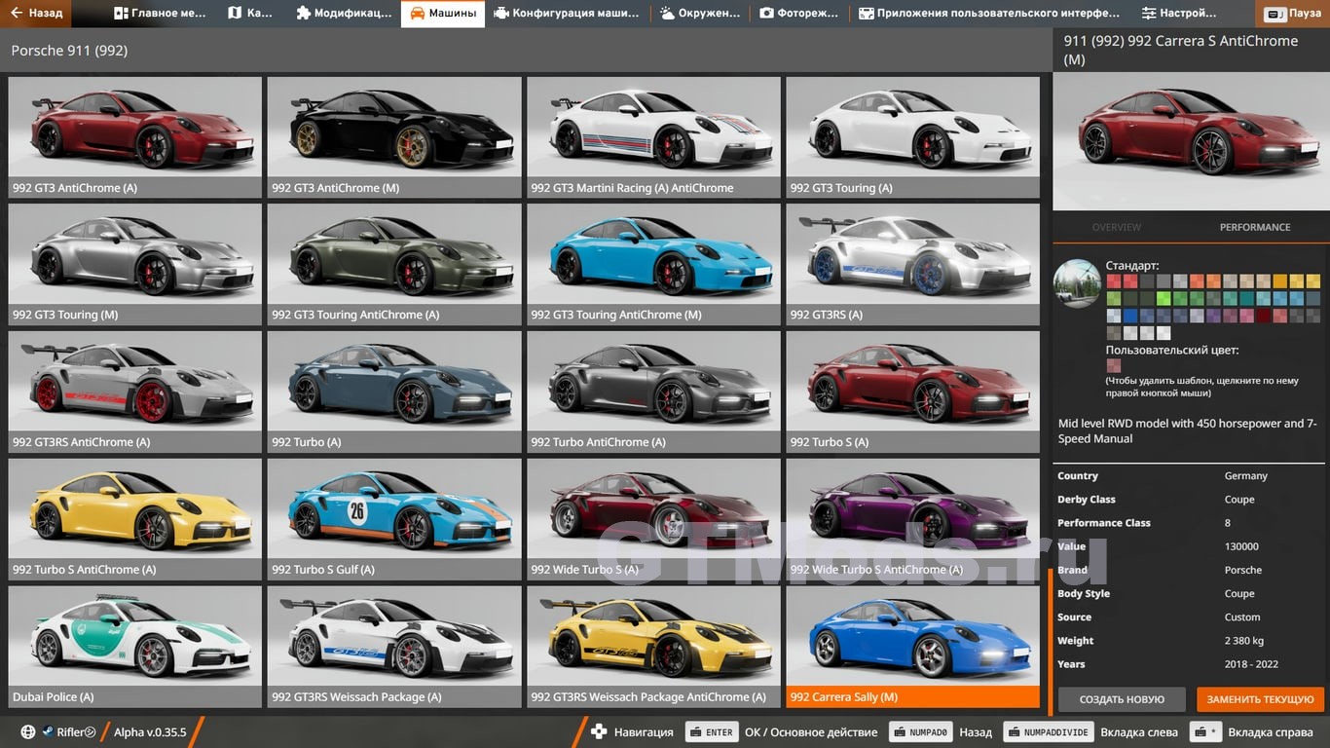Choose 992 GT3RS Weissach Package AntiChrome (A)
1330x748 pixels.
653,647
